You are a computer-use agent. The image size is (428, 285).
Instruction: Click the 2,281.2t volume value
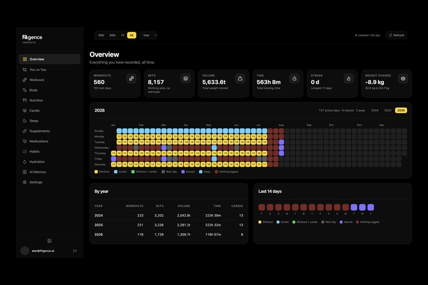click(184, 225)
